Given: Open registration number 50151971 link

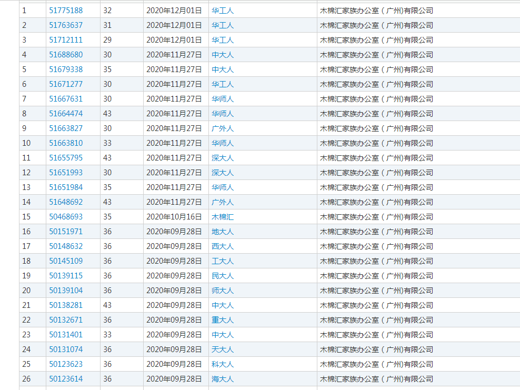Looking at the screenshot, I should click(x=66, y=232).
